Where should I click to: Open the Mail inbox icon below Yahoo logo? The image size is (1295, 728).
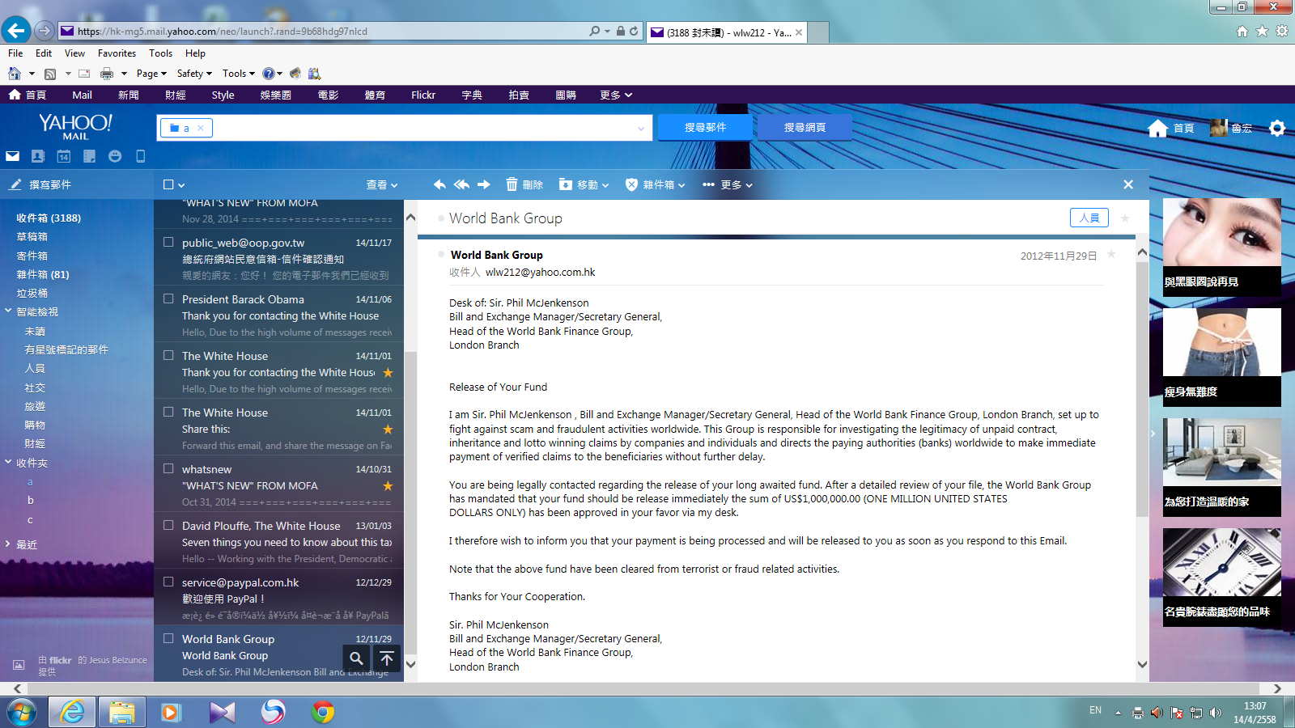(x=12, y=156)
